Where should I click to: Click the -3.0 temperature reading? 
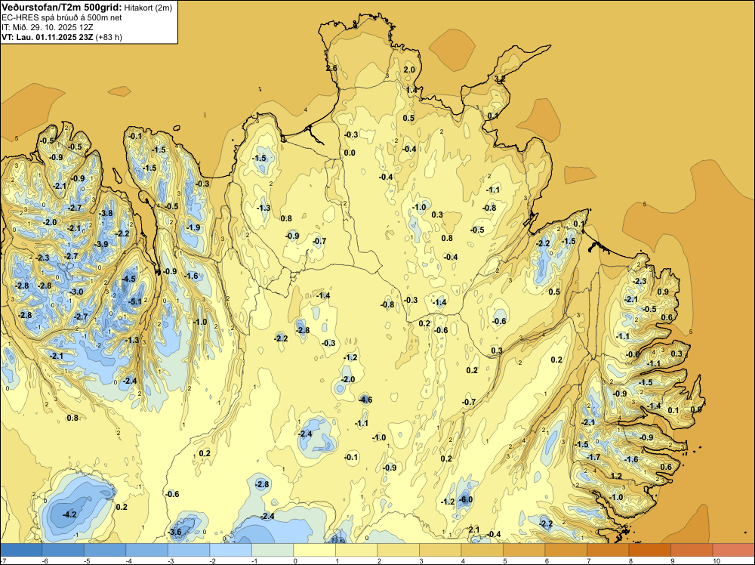(x=76, y=292)
